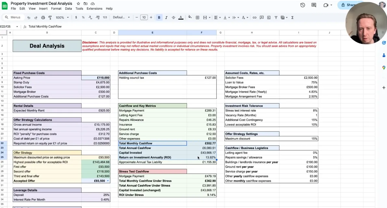The image size is (387, 208).
Task: Open the Format menu
Action: (56, 8)
